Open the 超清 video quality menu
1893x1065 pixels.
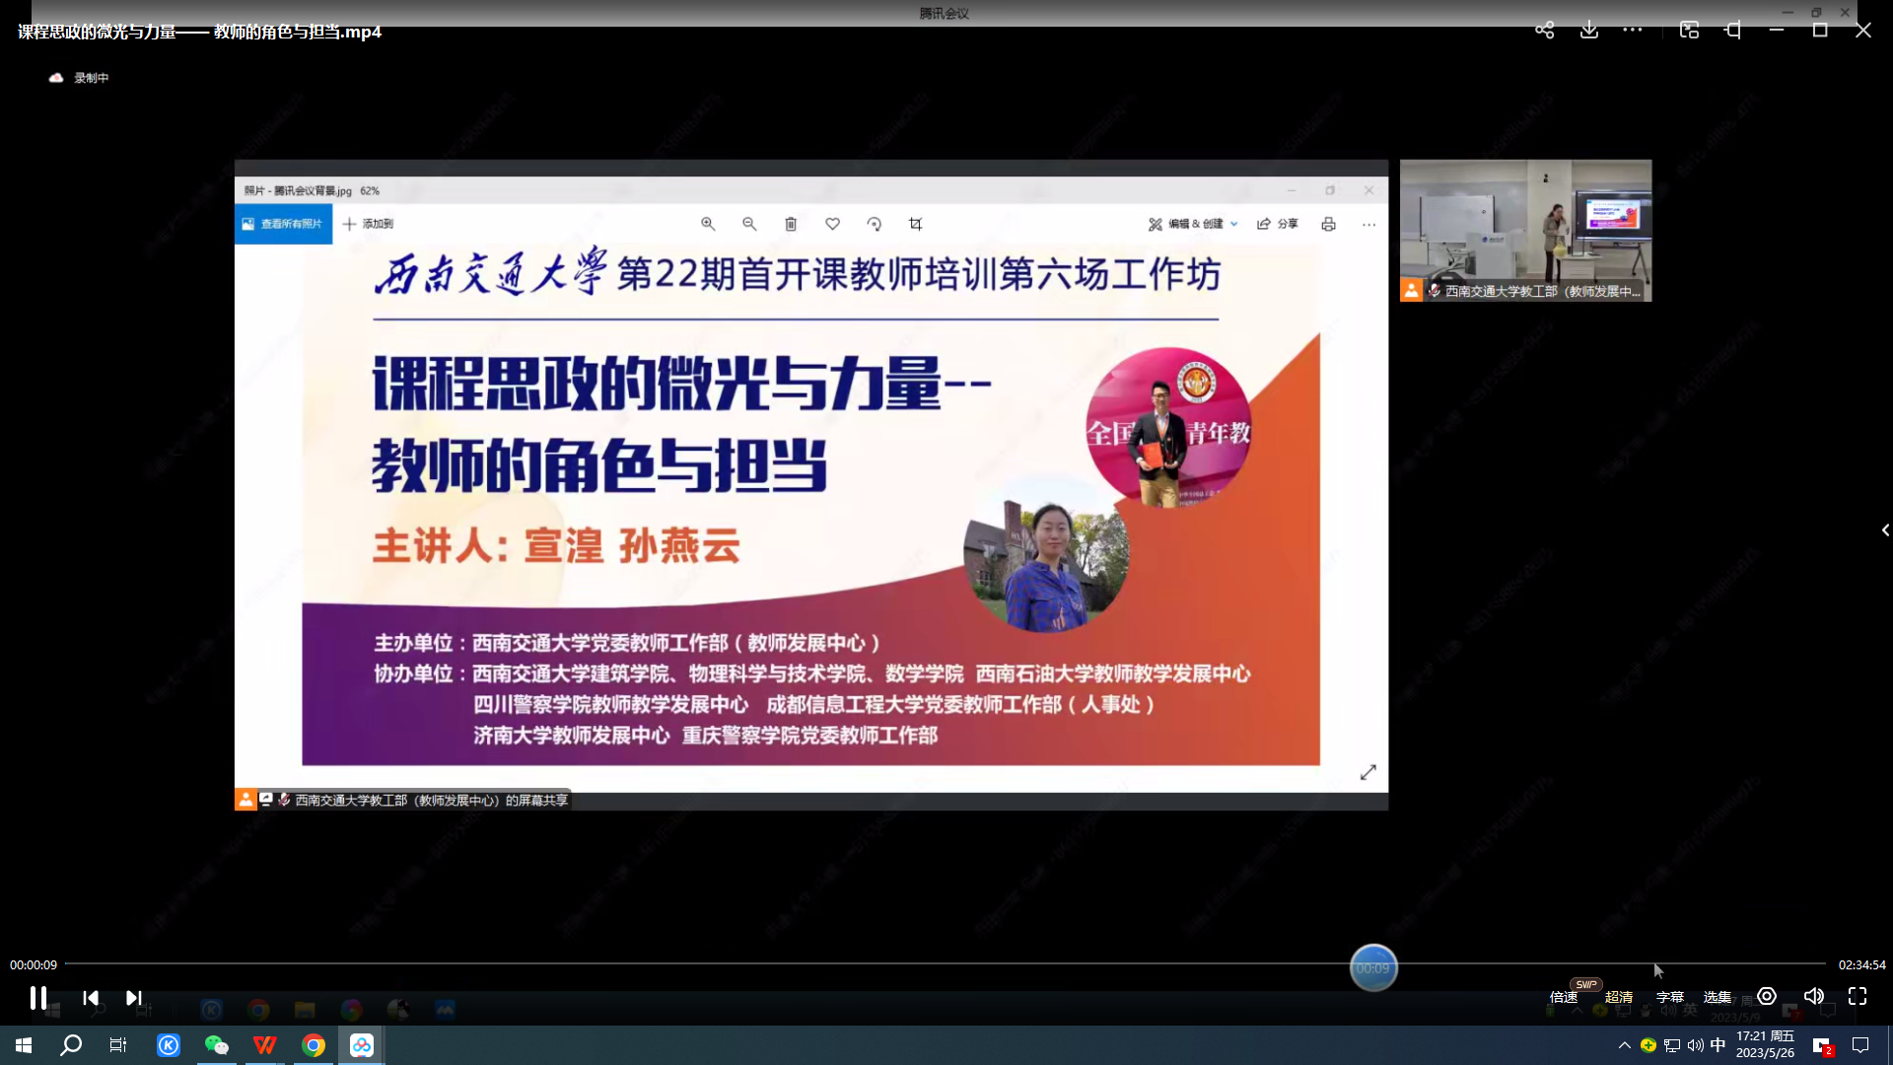point(1619,997)
